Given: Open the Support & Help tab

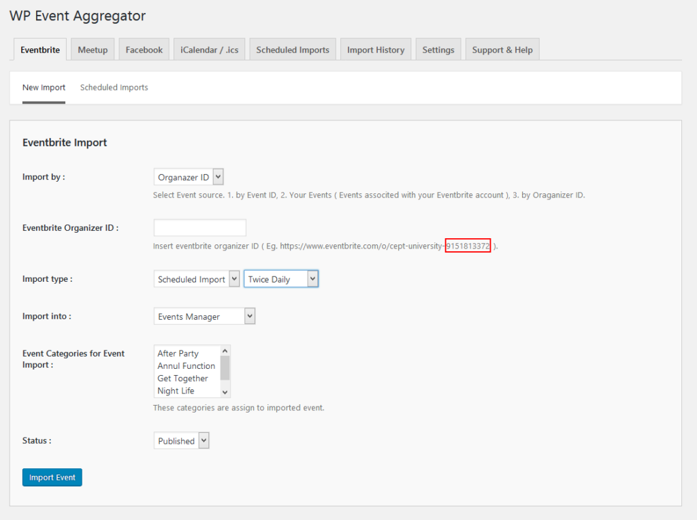Looking at the screenshot, I should (x=502, y=48).
